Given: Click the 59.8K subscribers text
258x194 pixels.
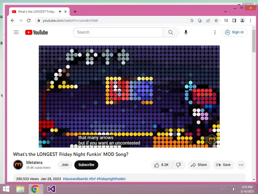Looking at the screenshot, I should pyautogui.click(x=38, y=168).
